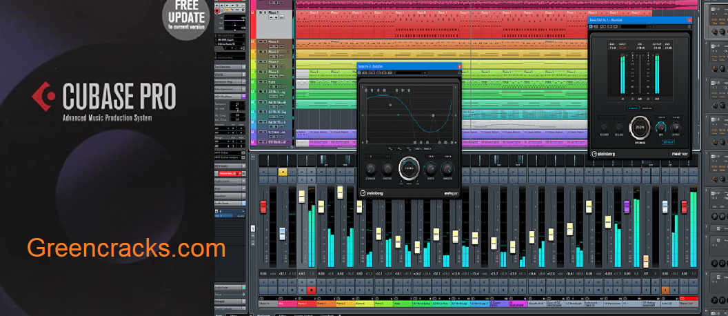Expand the Strip inspector section
The image size is (728, 316).
point(230,188)
